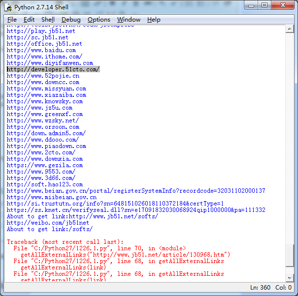Click the line http://www.missyuan.com
The image size is (298, 296).
[x=46, y=89]
